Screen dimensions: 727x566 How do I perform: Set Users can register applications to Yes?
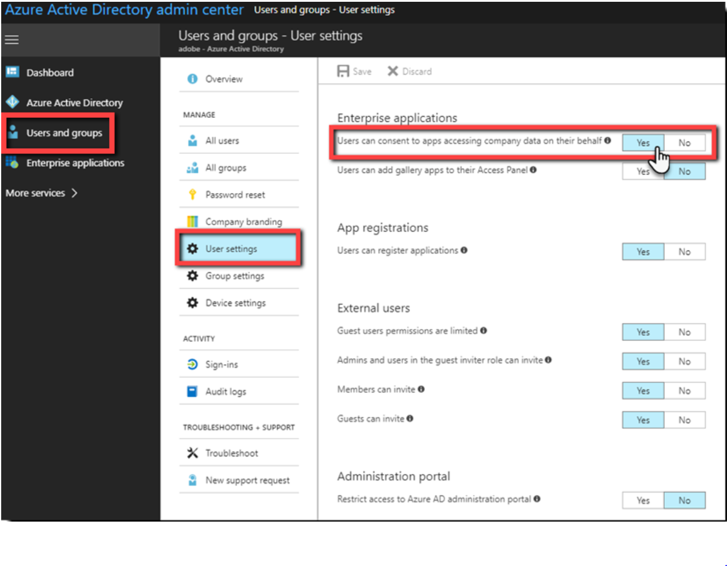[x=643, y=252]
